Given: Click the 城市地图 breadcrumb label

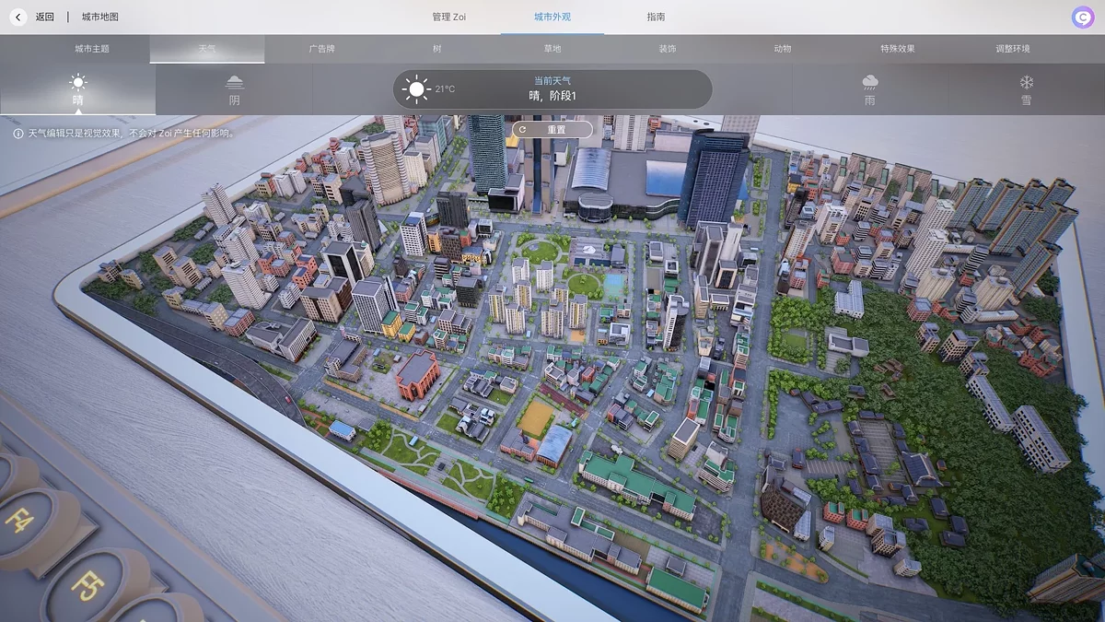Looking at the screenshot, I should pos(99,17).
